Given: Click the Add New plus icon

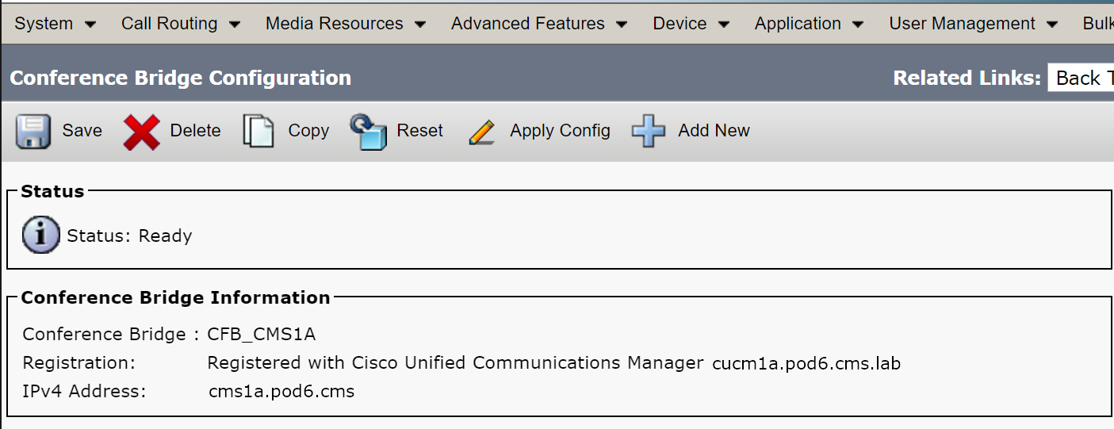Looking at the screenshot, I should tap(649, 131).
